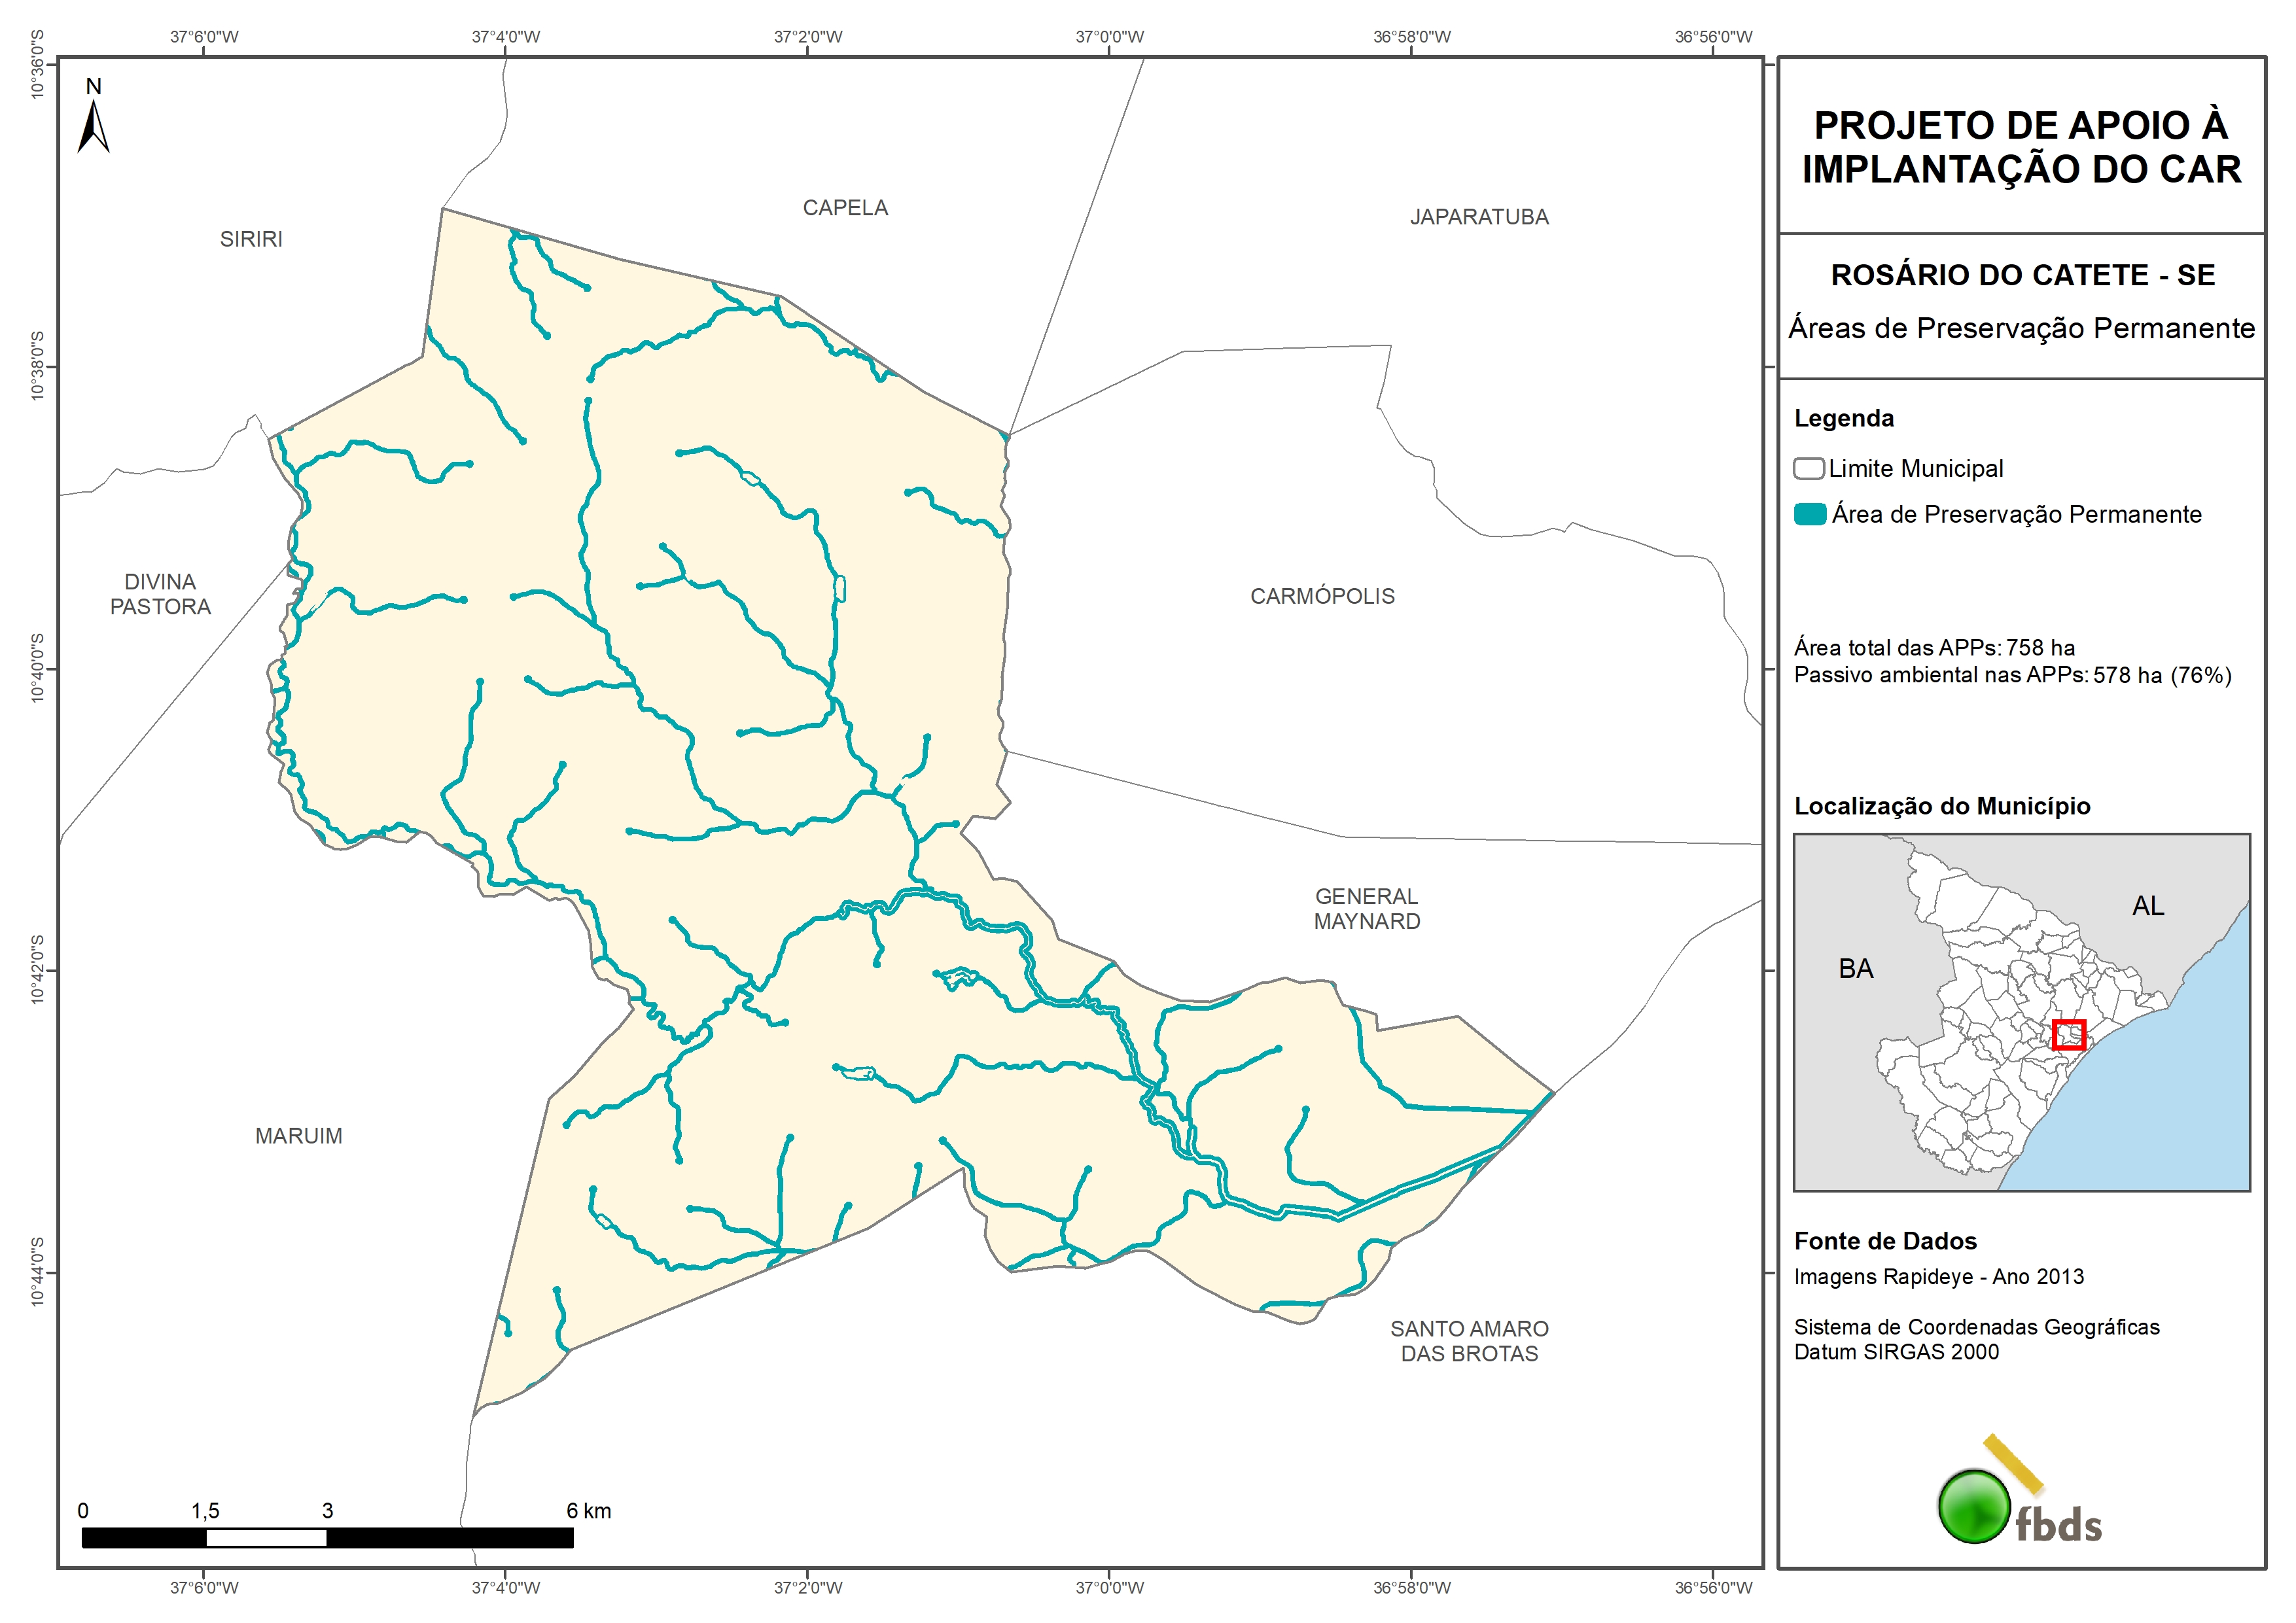This screenshot has height=1623, width=2296.
Task: Click the Limite Municipal legend symbol
Action: coord(1808,469)
